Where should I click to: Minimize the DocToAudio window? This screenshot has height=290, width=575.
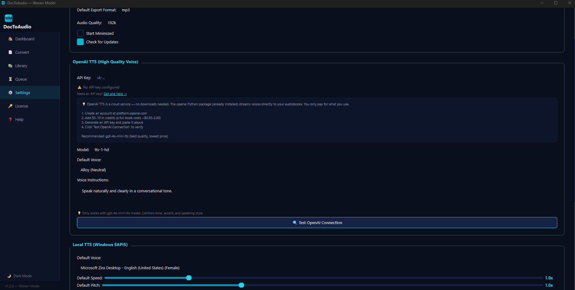(x=542, y=3)
